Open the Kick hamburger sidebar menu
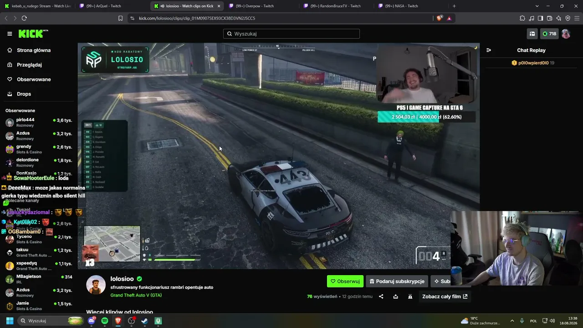Image resolution: width=583 pixels, height=328 pixels. point(10,34)
